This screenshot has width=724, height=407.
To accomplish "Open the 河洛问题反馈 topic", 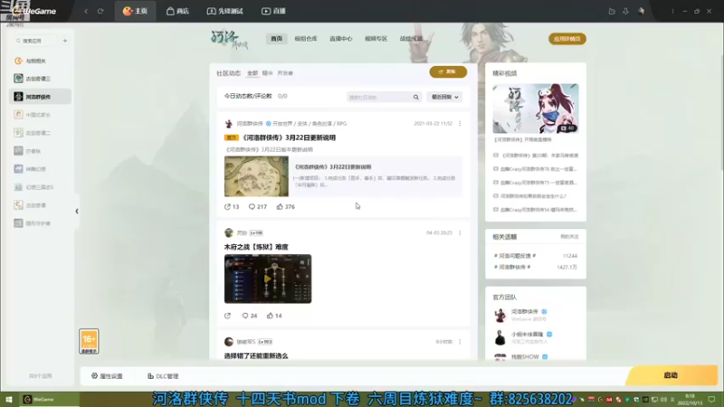I will click(515, 256).
